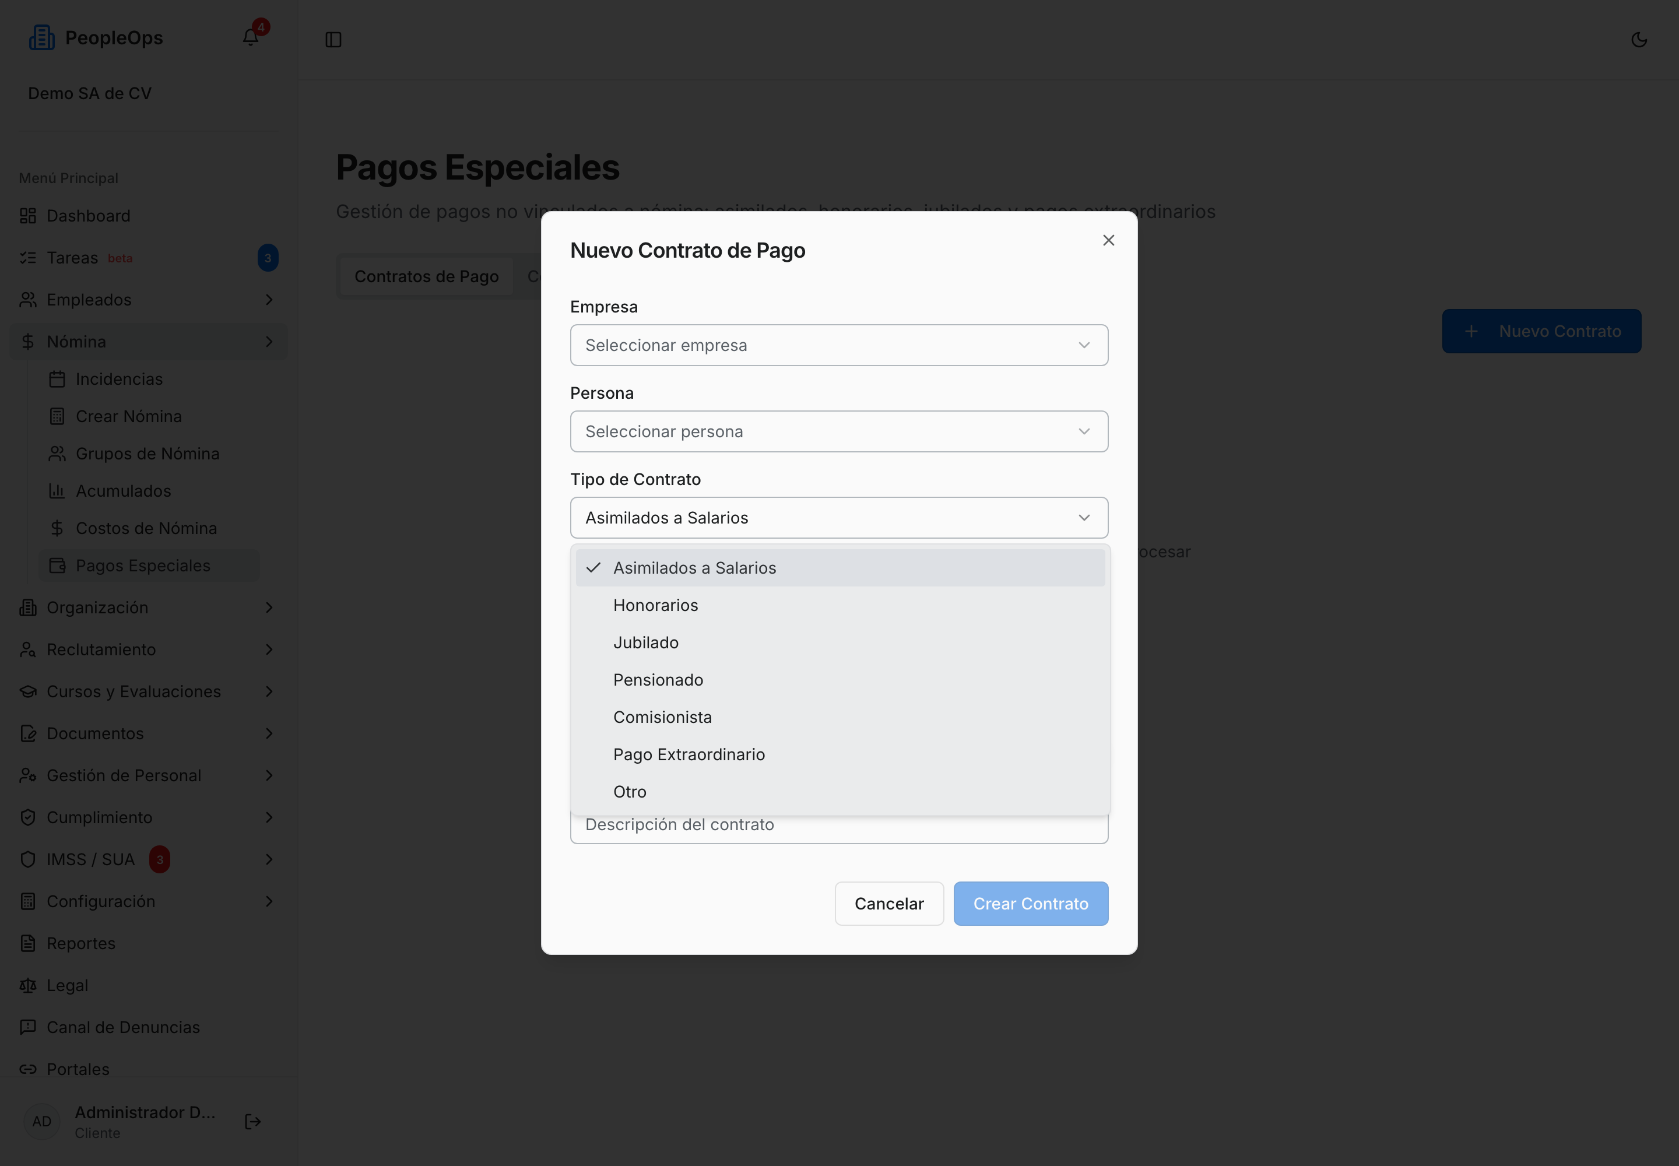Click the Empleados people icon
This screenshot has height=1166, width=1679.
coord(28,300)
